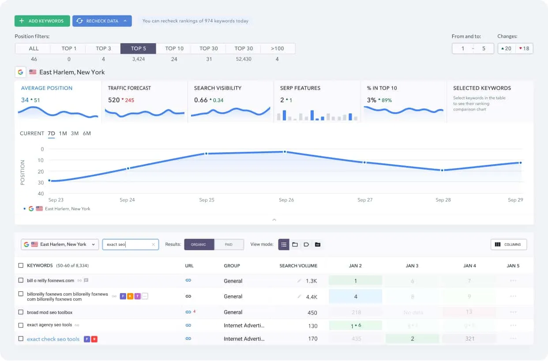The width and height of the screenshot is (548, 361).
Task: Click the Google icon above Average Position
Action: click(x=20, y=72)
